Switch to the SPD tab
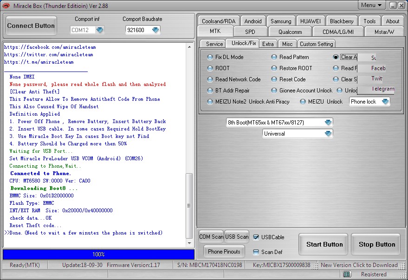This screenshot has height=280, width=408. tap(250, 32)
